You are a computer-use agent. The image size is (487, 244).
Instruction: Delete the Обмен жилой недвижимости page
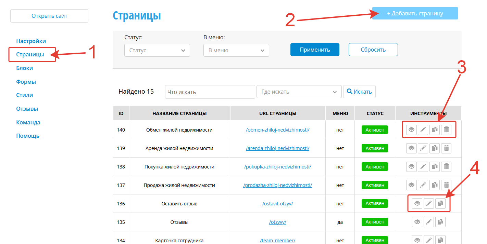tap(446, 130)
